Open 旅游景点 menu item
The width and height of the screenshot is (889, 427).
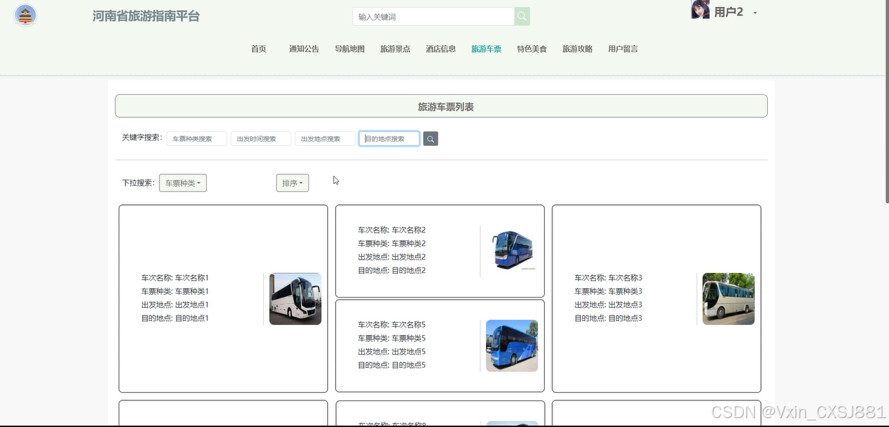[x=395, y=49]
